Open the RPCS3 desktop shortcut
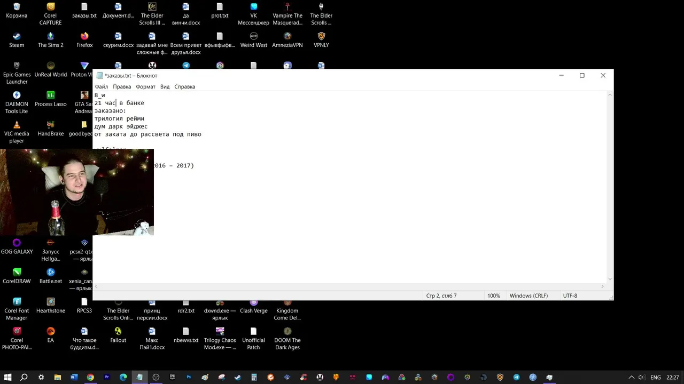The width and height of the screenshot is (684, 384). (84, 306)
